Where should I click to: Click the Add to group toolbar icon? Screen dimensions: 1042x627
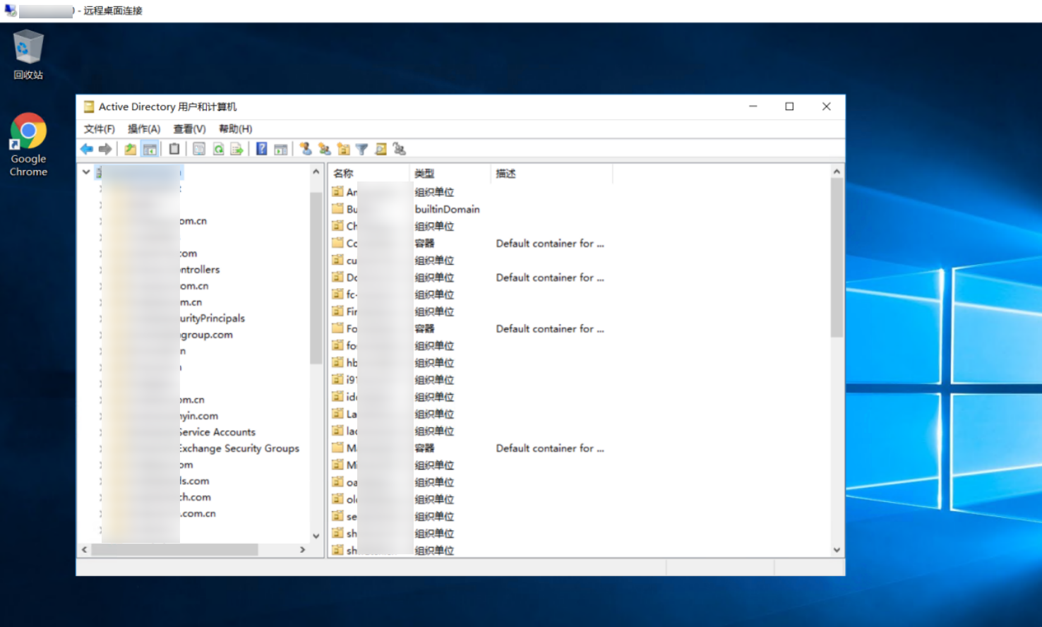click(400, 149)
